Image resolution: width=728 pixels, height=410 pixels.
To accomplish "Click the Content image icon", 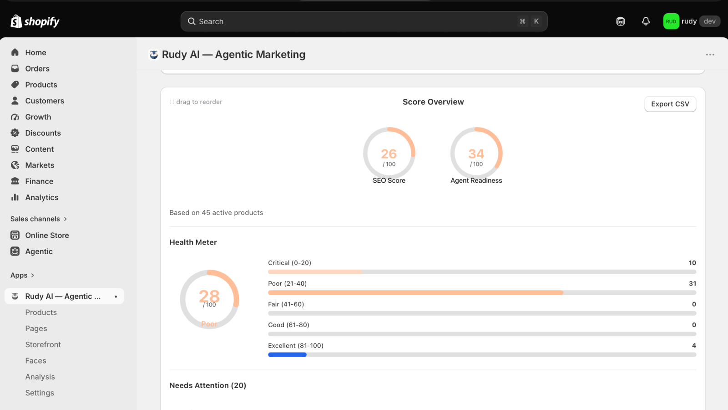I will click(x=15, y=149).
